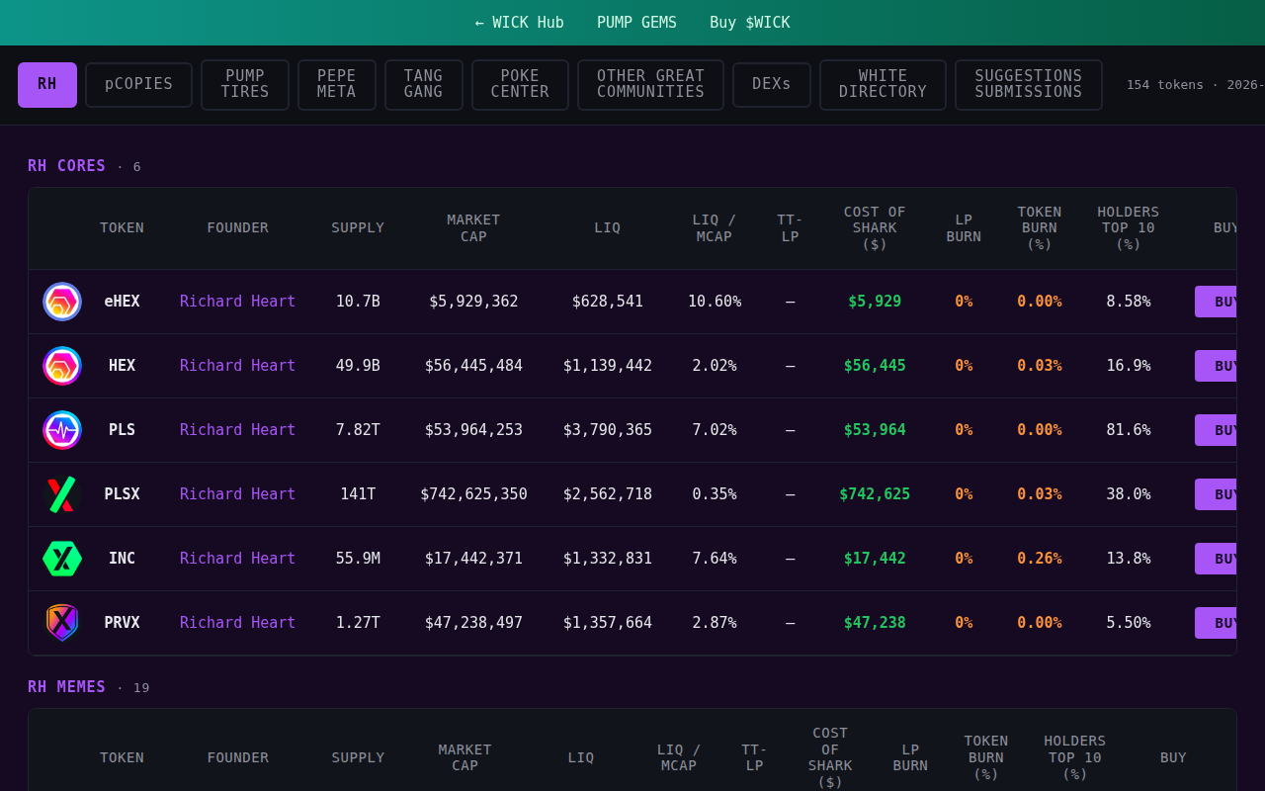Open Richard Heart founder link in eHEX row

(237, 302)
